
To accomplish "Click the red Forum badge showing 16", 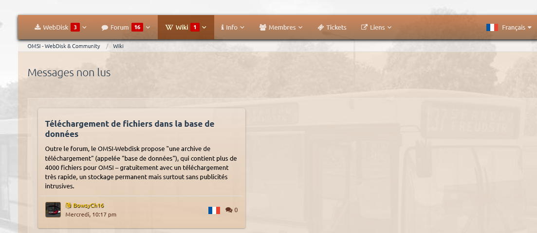I will pyautogui.click(x=137, y=27).
